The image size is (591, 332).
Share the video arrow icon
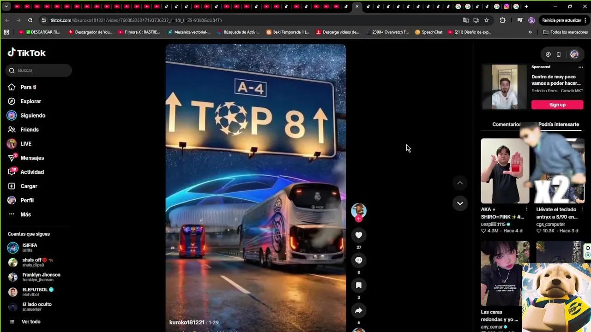point(359,310)
